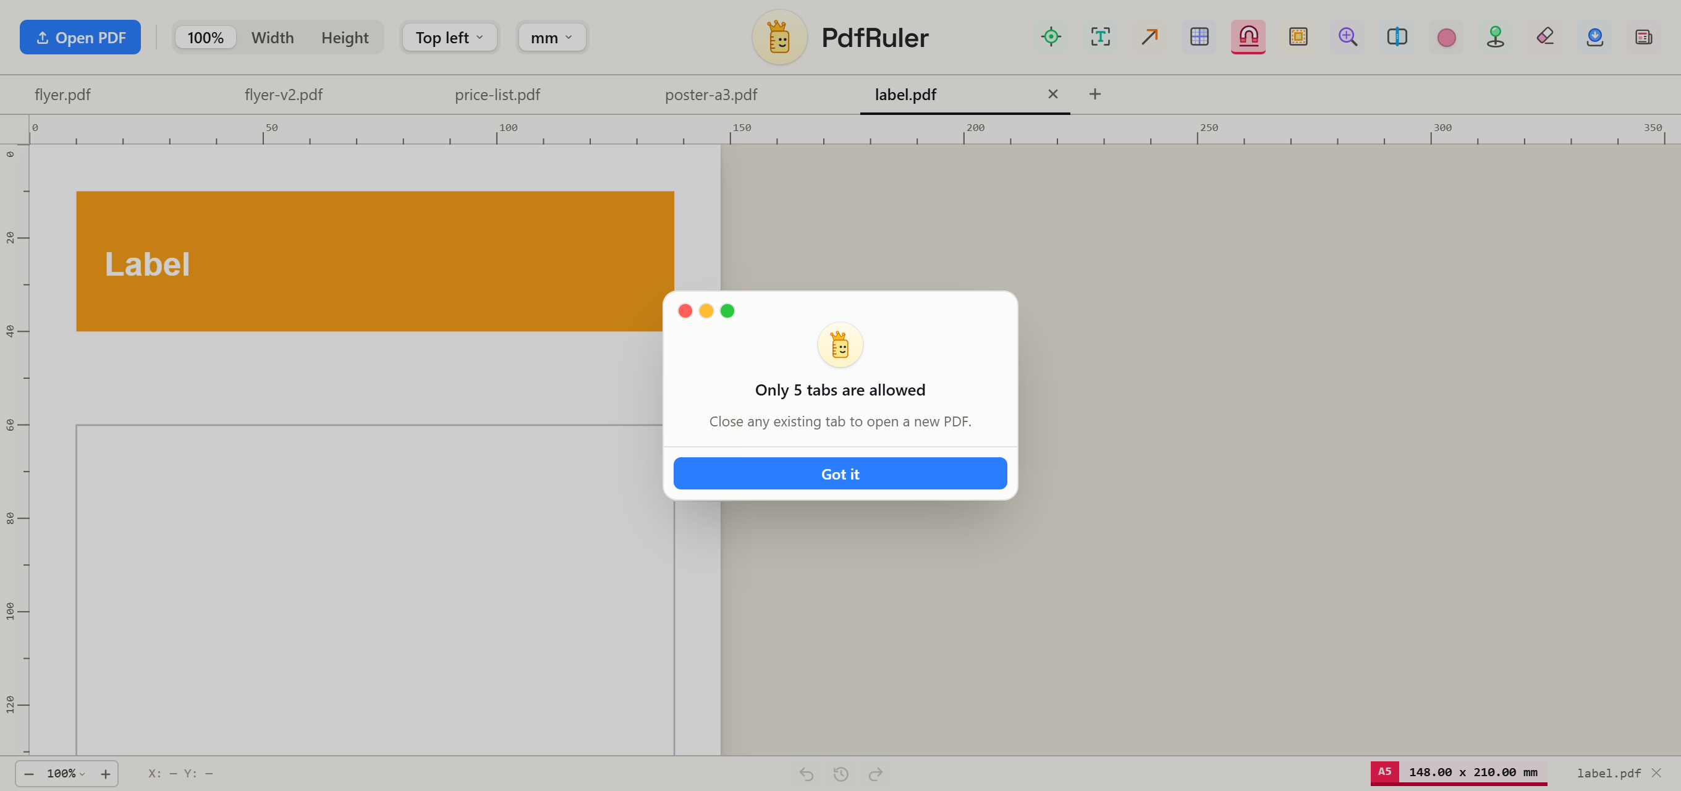1681x791 pixels.
Task: Click the download export icon
Action: [x=1595, y=37]
